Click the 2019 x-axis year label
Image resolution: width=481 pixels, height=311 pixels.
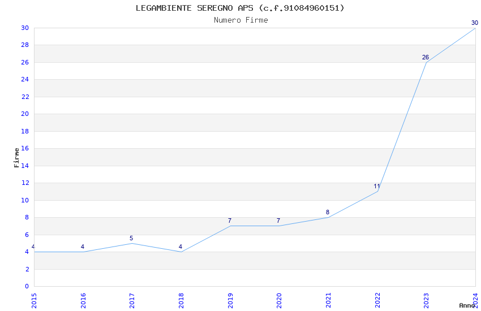[x=230, y=301]
